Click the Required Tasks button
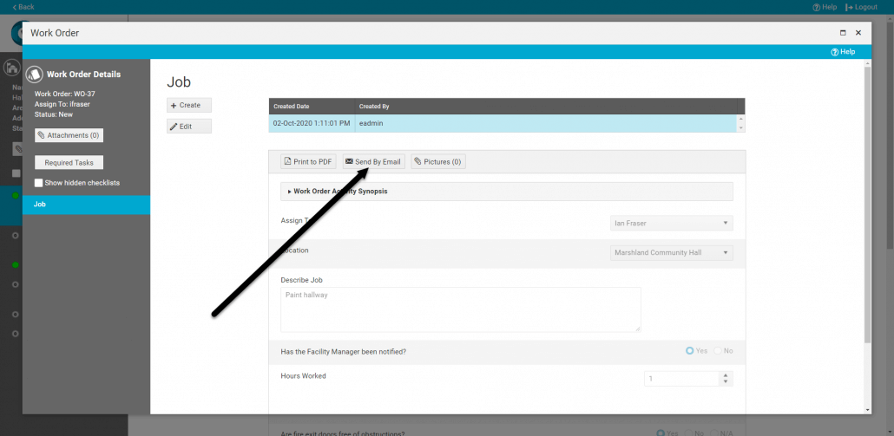894x436 pixels. tap(69, 163)
